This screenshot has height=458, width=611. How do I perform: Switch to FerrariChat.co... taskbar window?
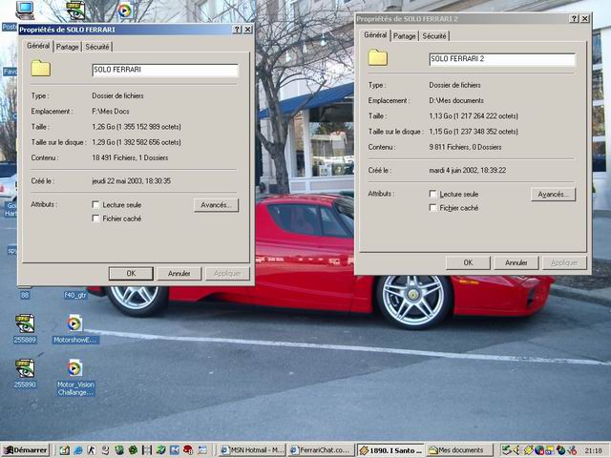(x=321, y=450)
